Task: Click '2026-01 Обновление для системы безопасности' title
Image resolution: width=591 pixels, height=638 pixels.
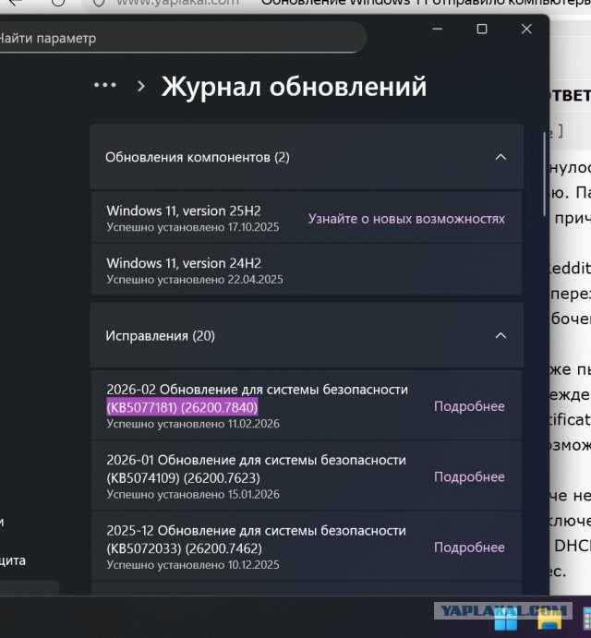Action: click(256, 460)
